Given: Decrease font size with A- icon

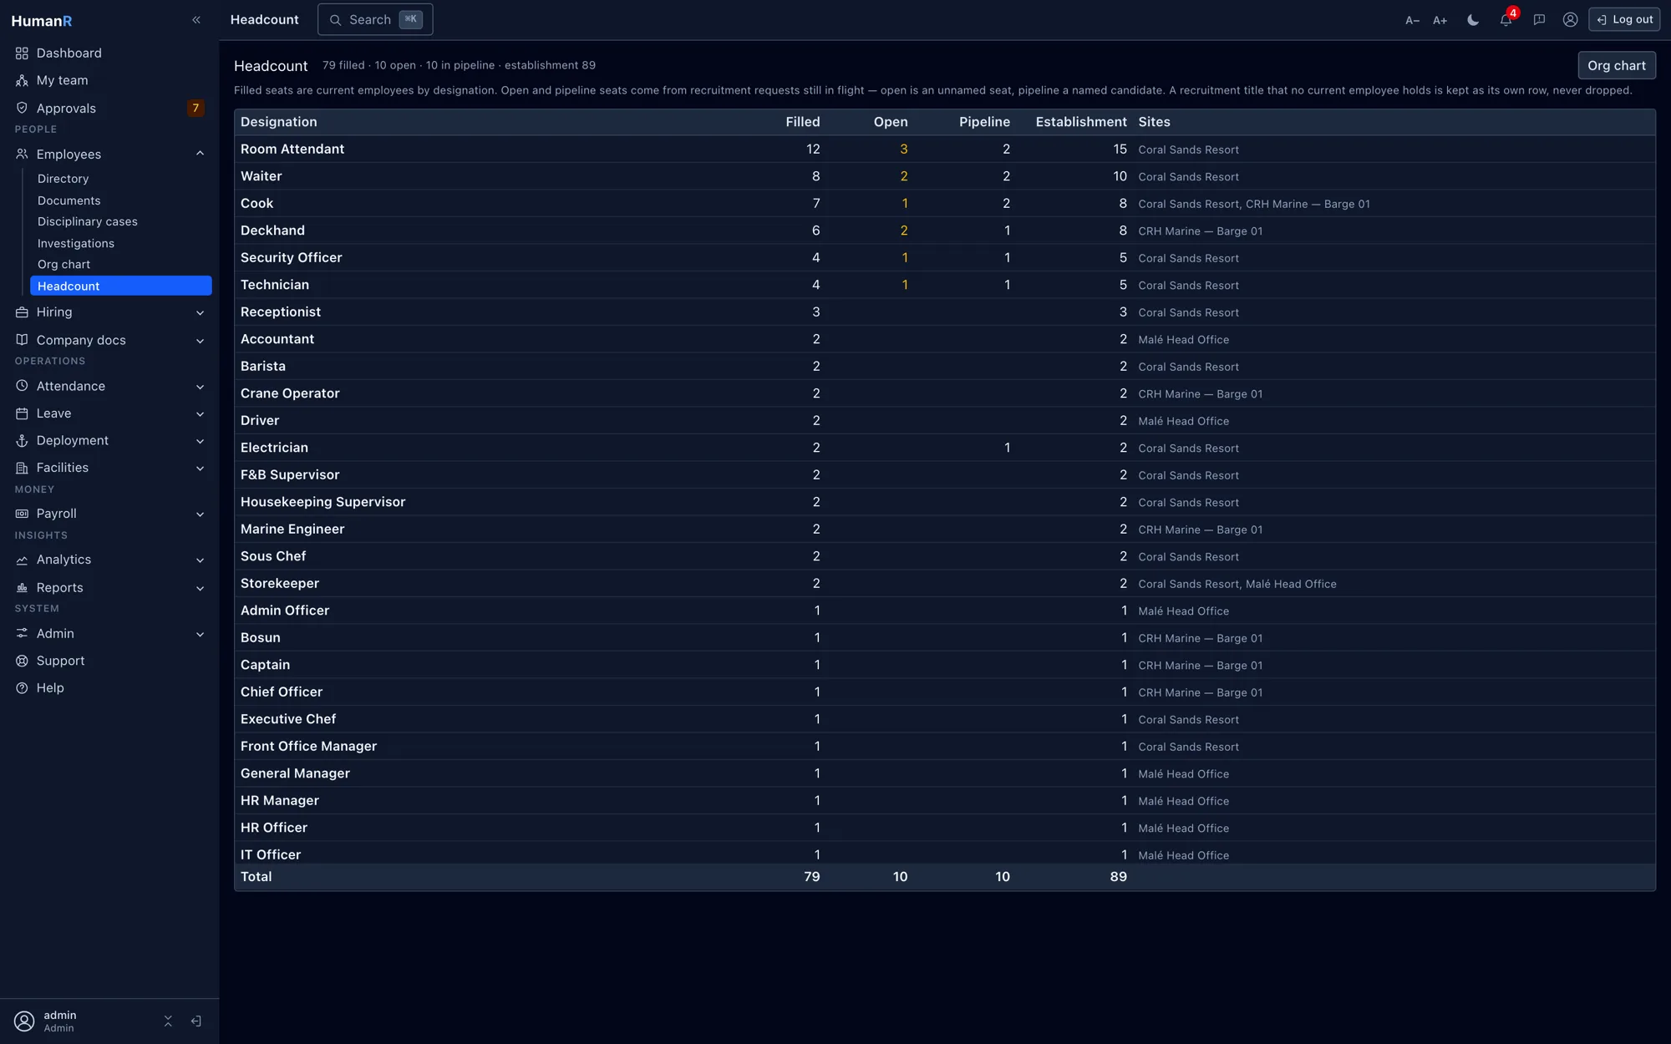Looking at the screenshot, I should click(x=1412, y=20).
